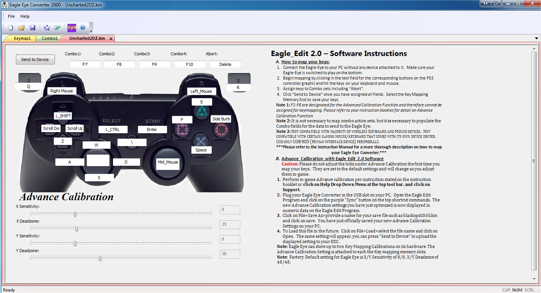Click the Combo2 field showing F8
This screenshot has height=293, width=541.
click(x=119, y=64)
